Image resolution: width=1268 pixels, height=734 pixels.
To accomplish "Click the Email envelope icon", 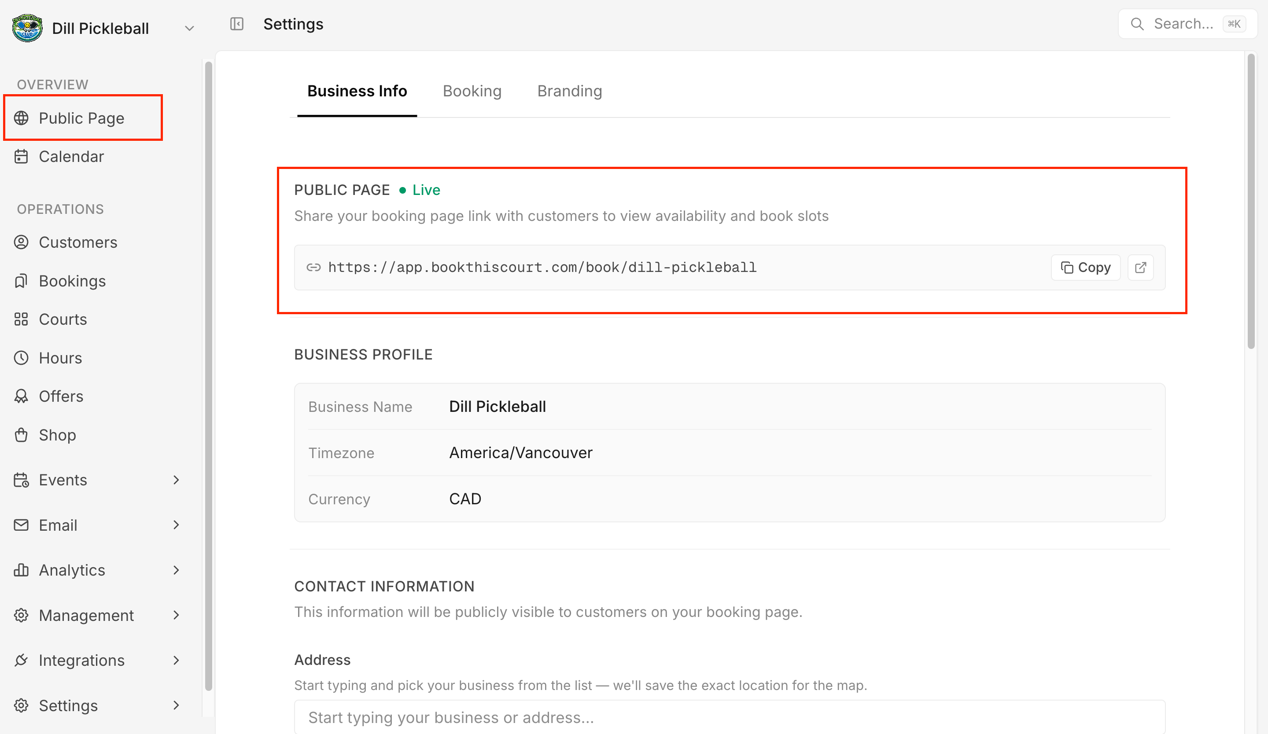I will point(21,525).
